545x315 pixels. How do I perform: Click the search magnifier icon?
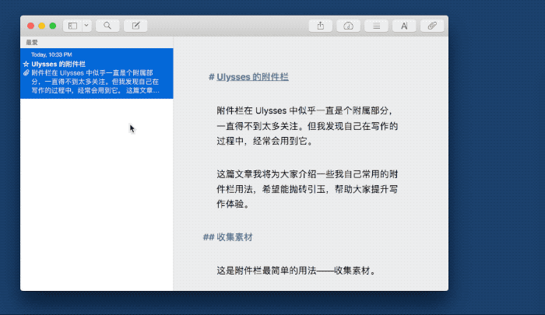tap(107, 26)
